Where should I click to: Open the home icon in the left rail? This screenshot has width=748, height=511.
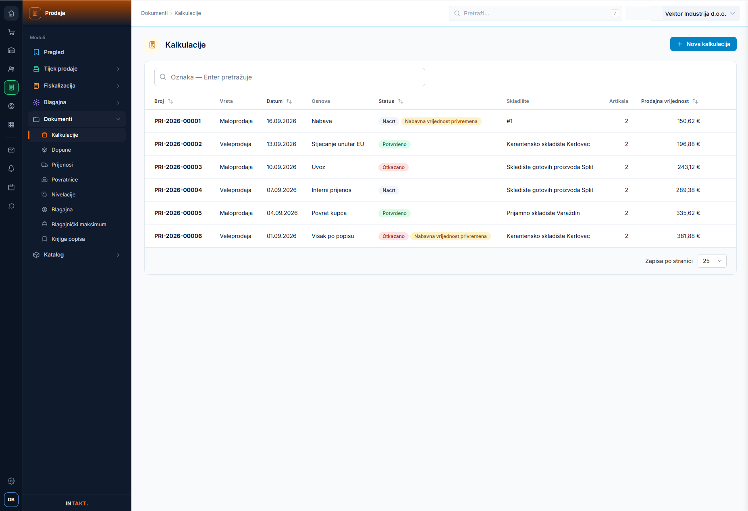click(x=11, y=13)
